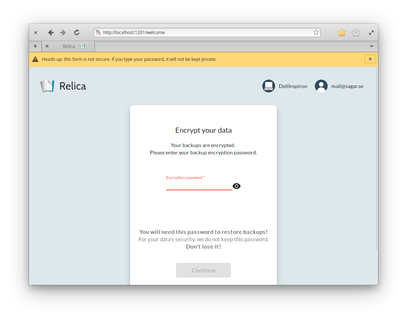The height and width of the screenshot is (319, 407).
Task: Switch to the Relica tab
Action: 69,46
